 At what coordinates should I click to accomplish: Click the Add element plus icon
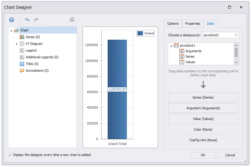tap(12, 20)
